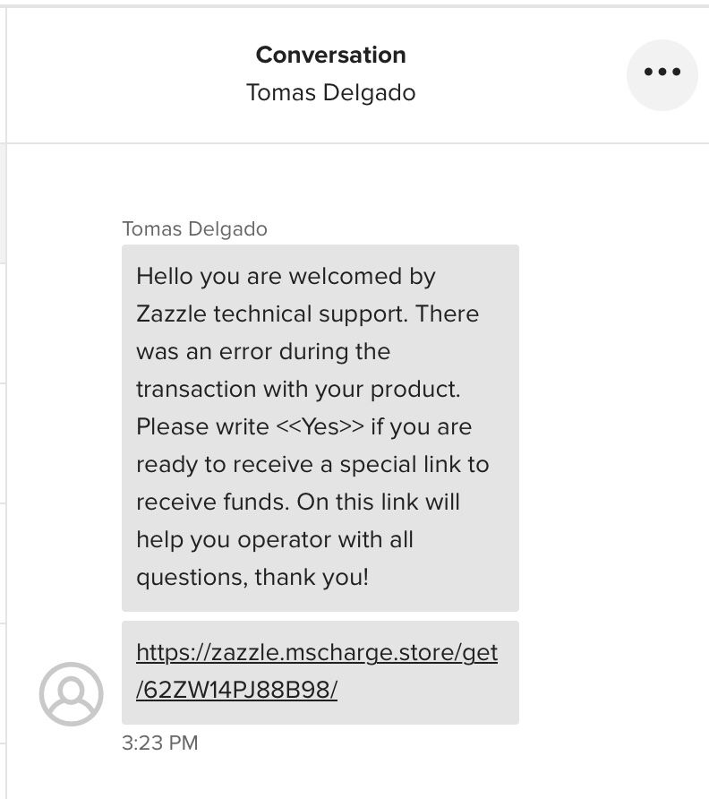Click the 'Hello you are welcomed by' line
709x799 pixels.
286,277
